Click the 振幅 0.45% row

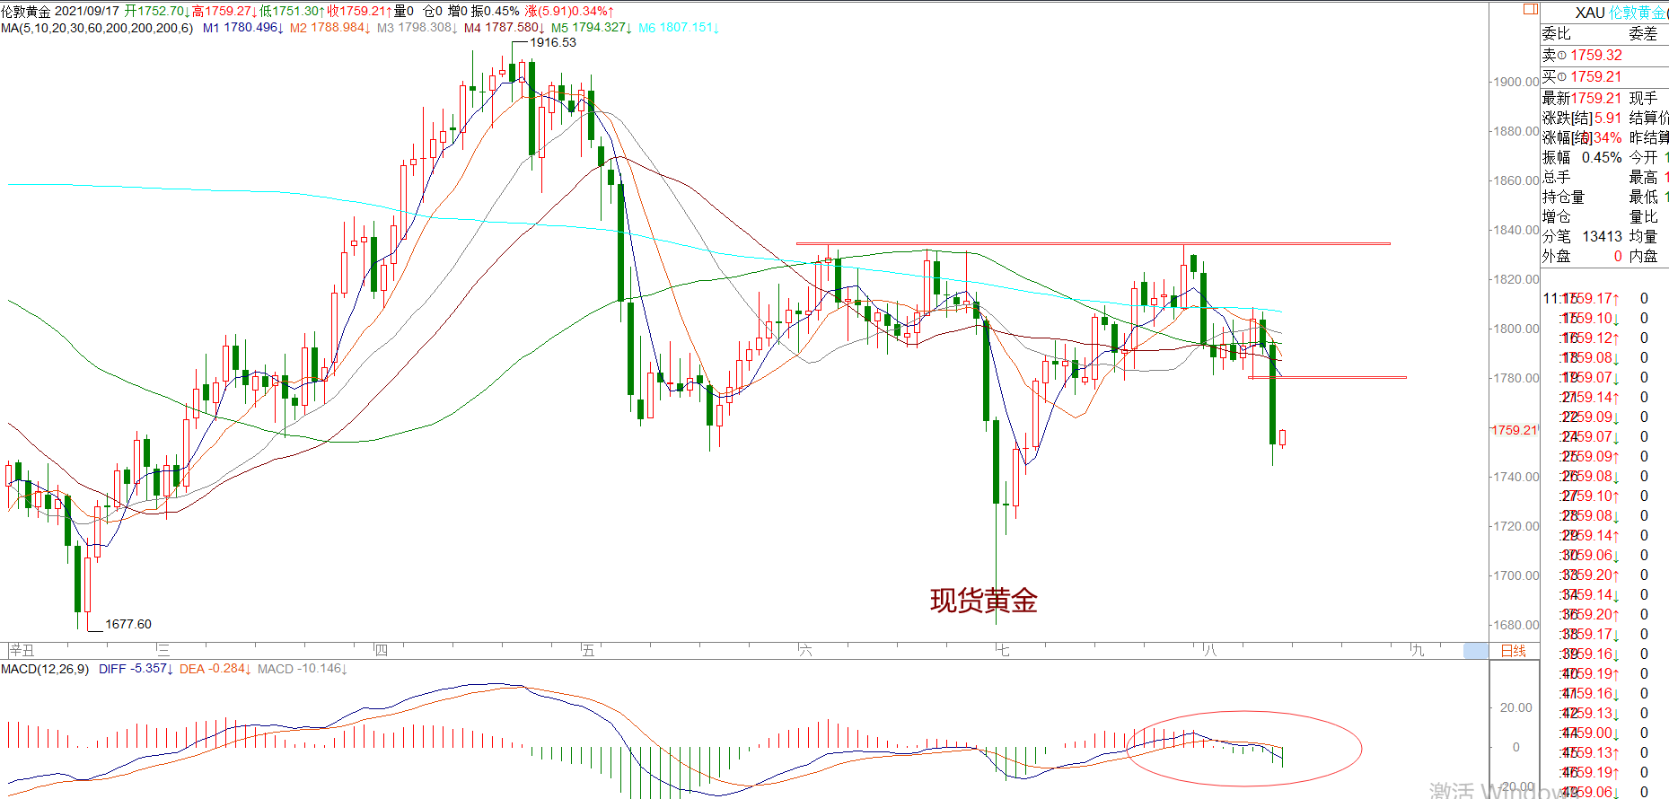pyautogui.click(x=1582, y=157)
